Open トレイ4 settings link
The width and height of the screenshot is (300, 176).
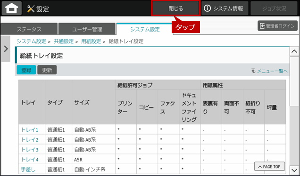[29, 160]
